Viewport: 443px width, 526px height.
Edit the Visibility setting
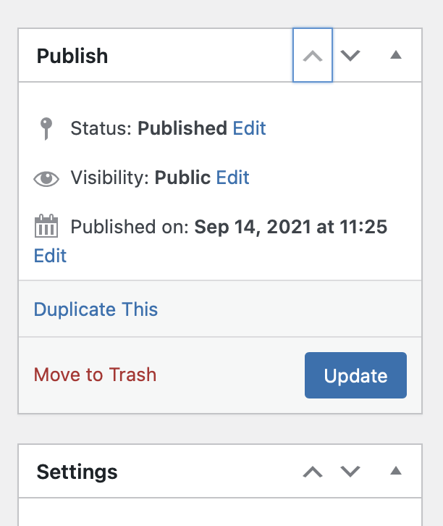(232, 178)
